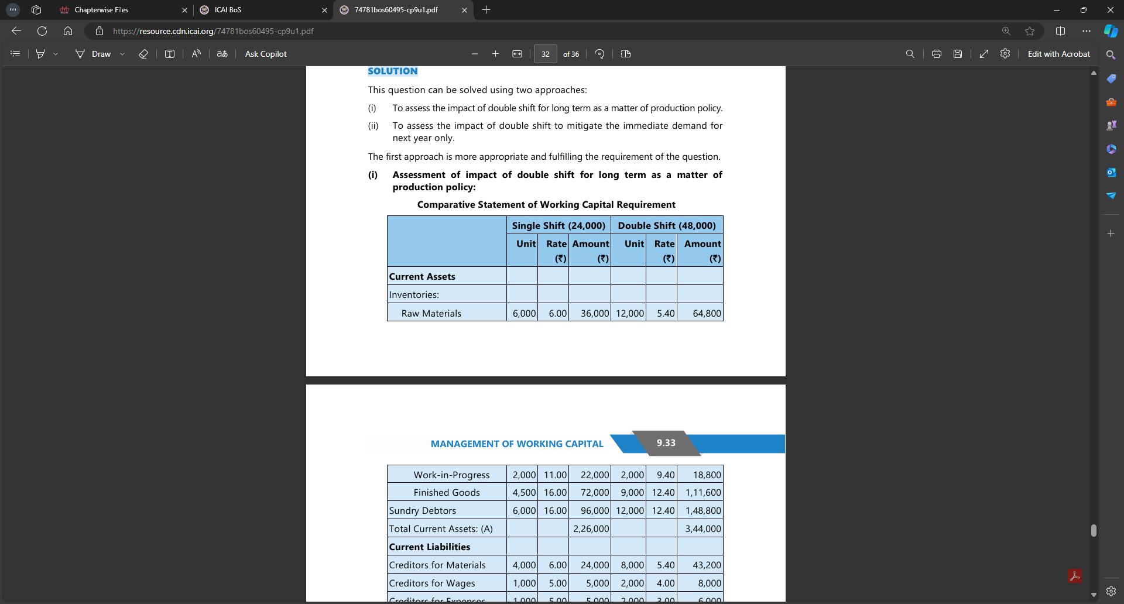
Task: Expand the Draw tool options arrow
Action: tap(122, 54)
